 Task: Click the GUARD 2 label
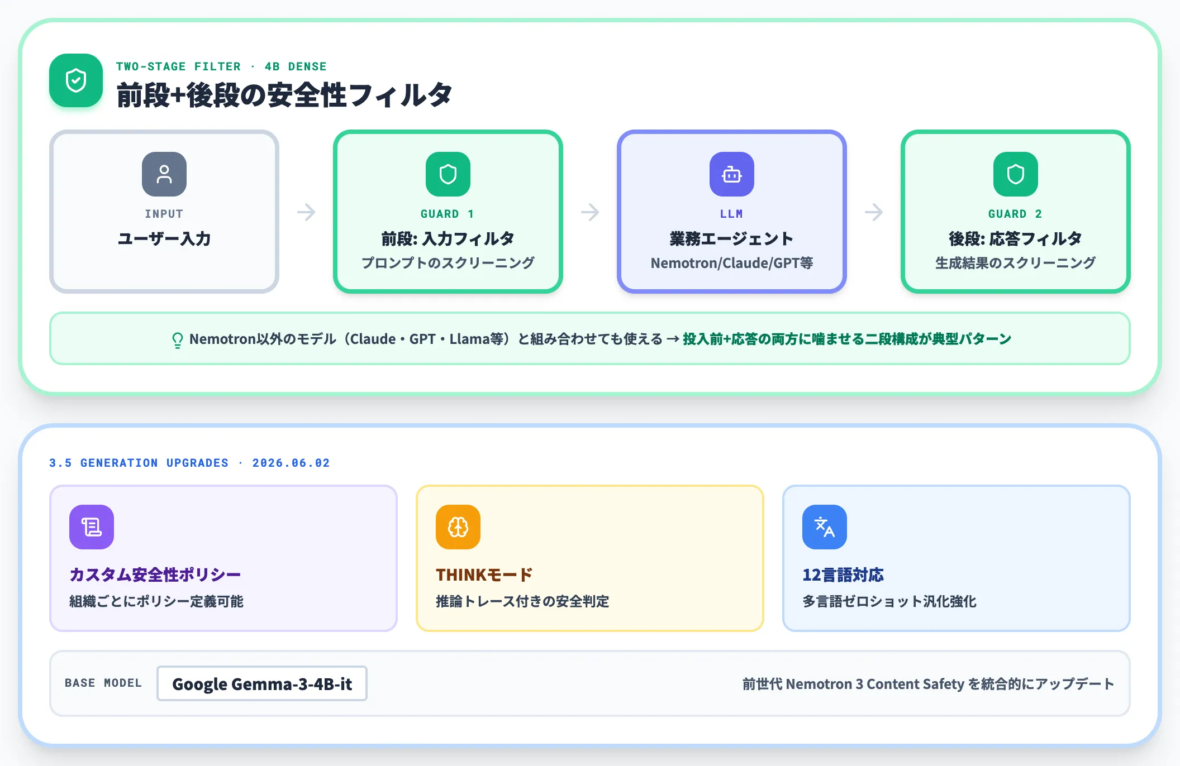point(1016,214)
